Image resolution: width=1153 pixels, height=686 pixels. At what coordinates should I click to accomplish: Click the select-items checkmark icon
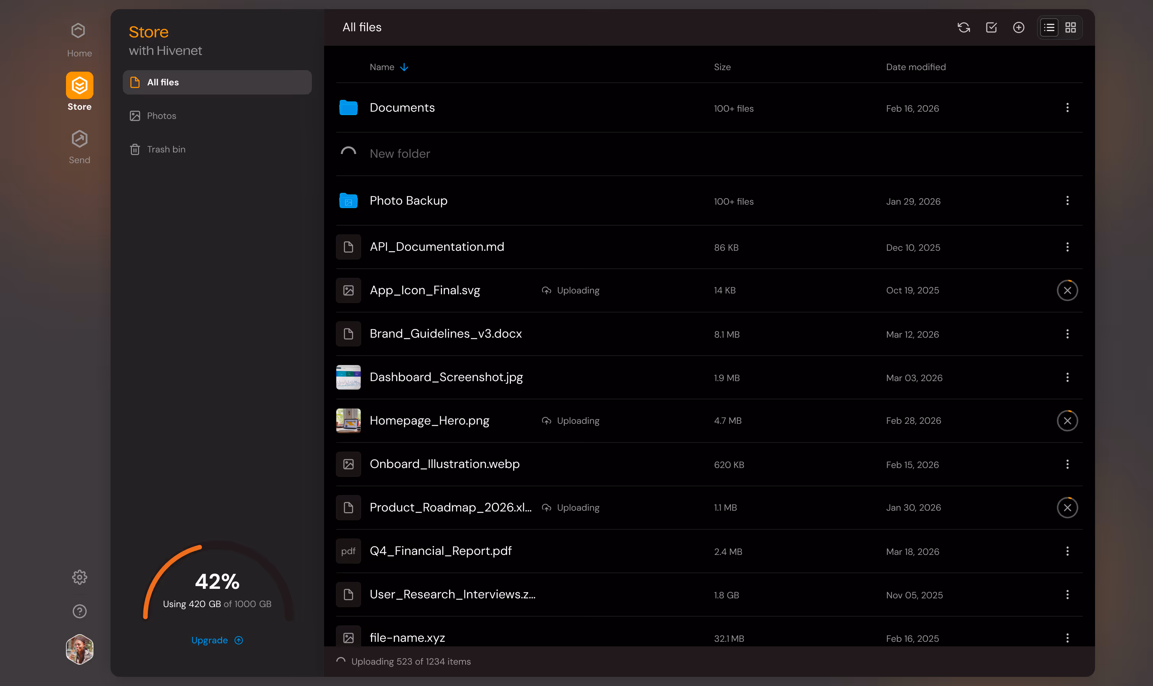[991, 28]
